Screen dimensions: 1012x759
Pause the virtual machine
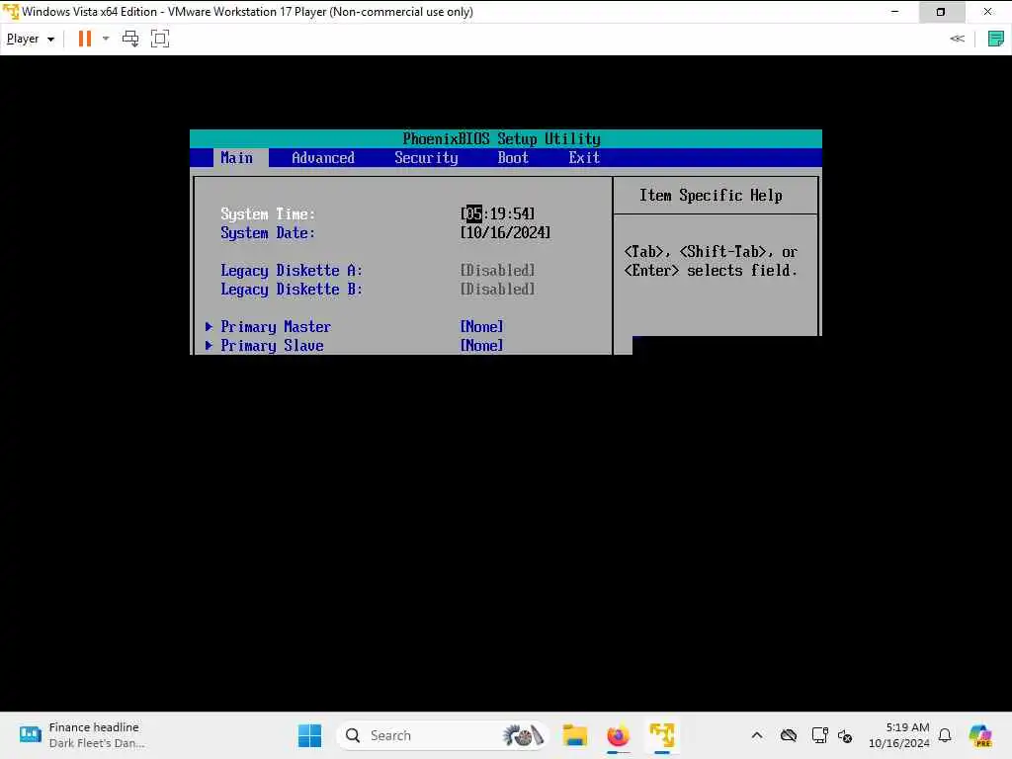[x=85, y=39]
